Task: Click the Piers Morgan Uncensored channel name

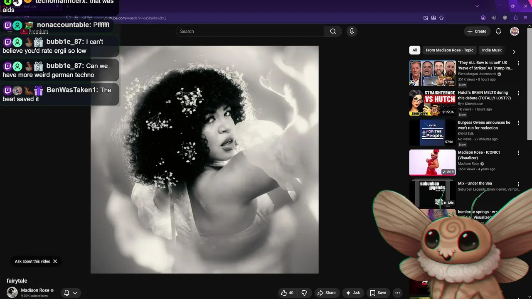Action: (x=477, y=74)
